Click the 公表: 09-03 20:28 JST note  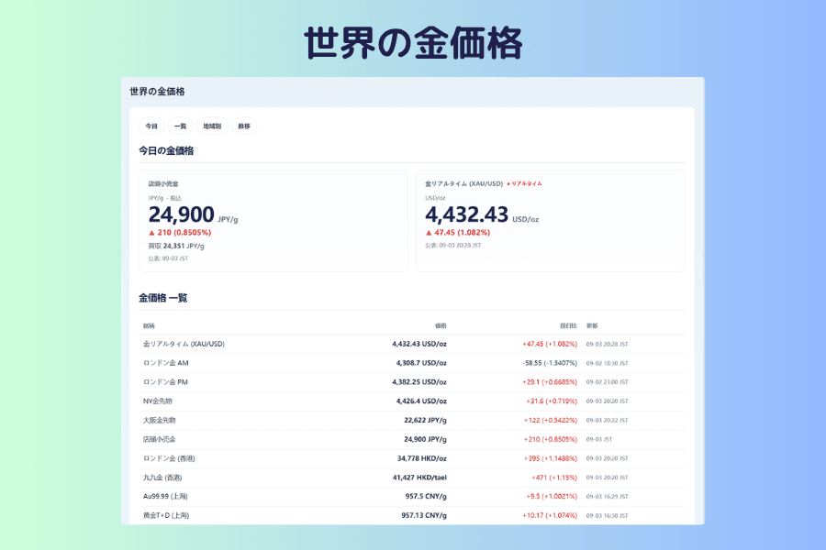click(453, 246)
